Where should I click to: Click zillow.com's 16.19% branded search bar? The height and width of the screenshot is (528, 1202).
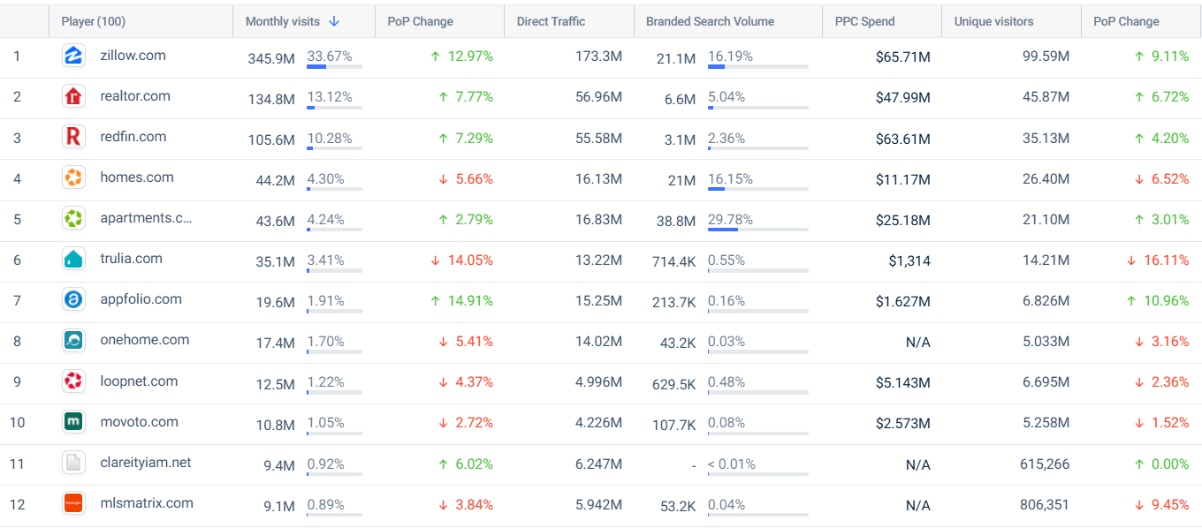pyautogui.click(x=758, y=67)
